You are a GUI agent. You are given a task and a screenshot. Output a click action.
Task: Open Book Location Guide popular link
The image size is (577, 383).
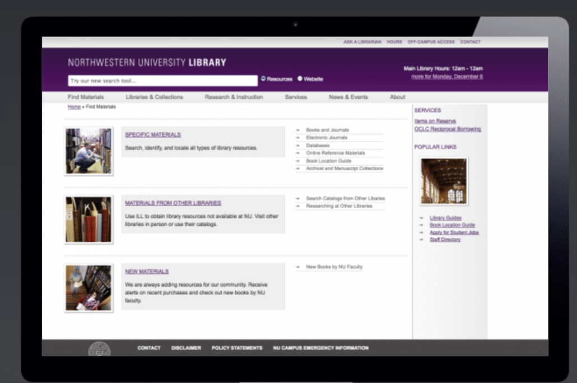(x=452, y=225)
